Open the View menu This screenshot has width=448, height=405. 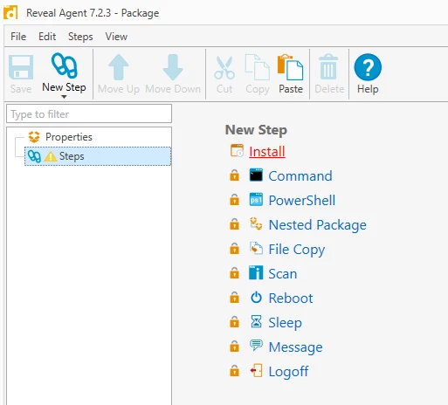(x=116, y=37)
